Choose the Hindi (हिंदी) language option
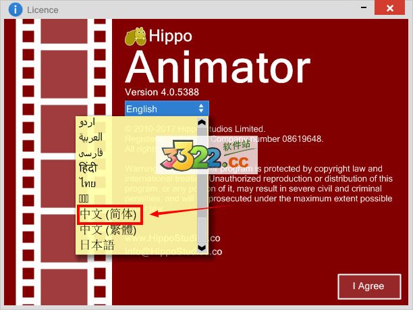 tap(88, 168)
